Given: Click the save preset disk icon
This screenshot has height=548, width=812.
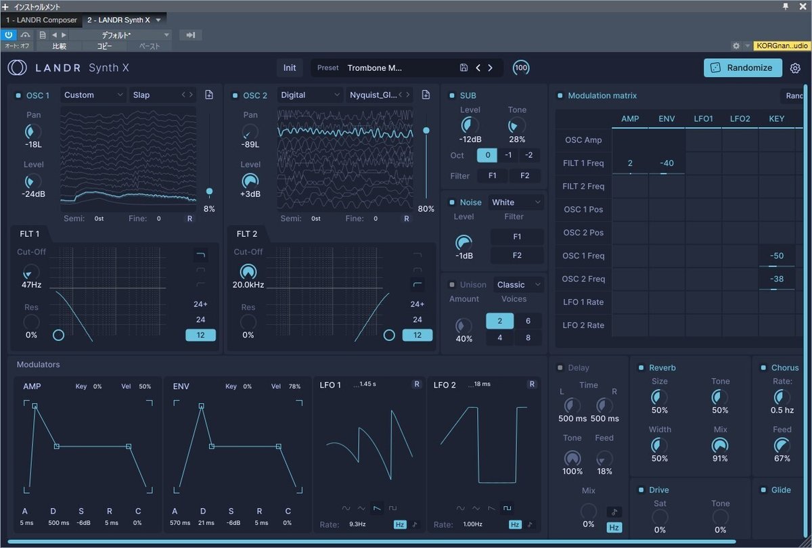Looking at the screenshot, I should 464,68.
